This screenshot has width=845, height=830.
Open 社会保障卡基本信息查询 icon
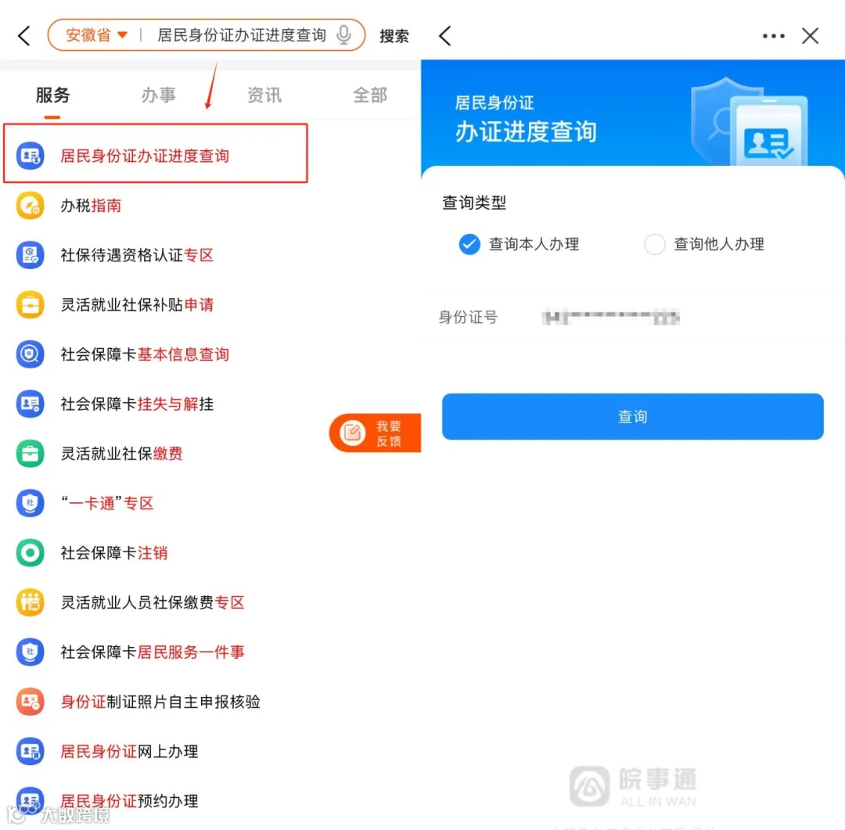(x=31, y=354)
